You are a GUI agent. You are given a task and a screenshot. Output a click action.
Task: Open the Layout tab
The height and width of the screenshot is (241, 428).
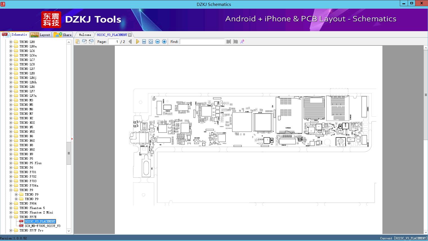[x=40, y=35]
